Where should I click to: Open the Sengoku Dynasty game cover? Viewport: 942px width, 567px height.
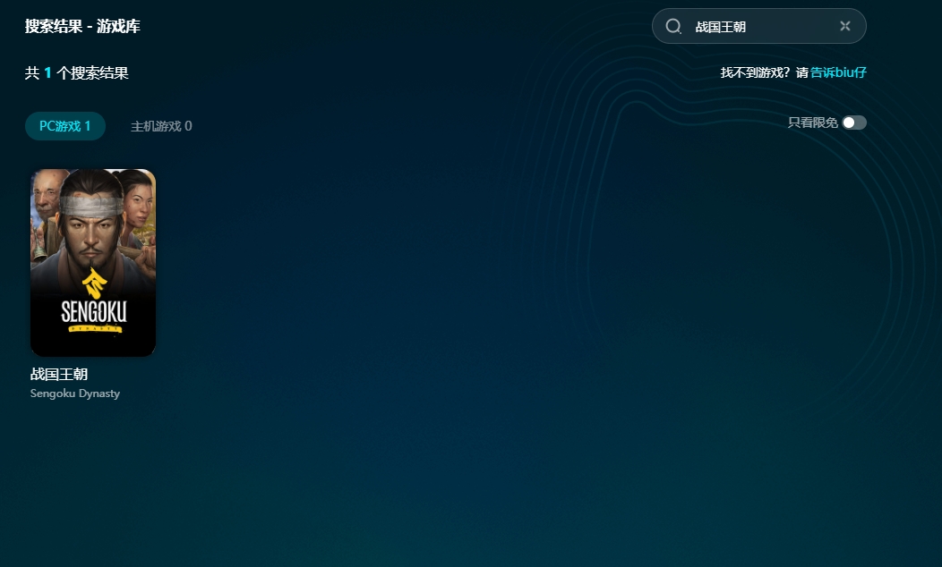pyautogui.click(x=93, y=263)
